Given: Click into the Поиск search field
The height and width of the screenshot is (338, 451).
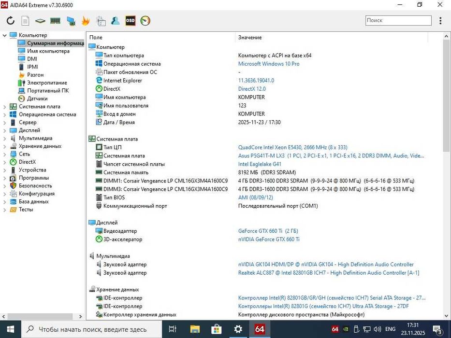Looking at the screenshot, I should point(398,20).
